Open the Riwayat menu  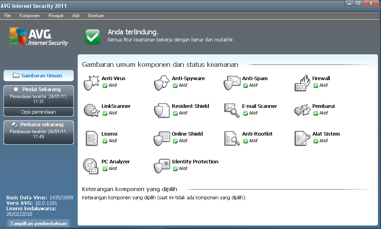tap(56, 16)
